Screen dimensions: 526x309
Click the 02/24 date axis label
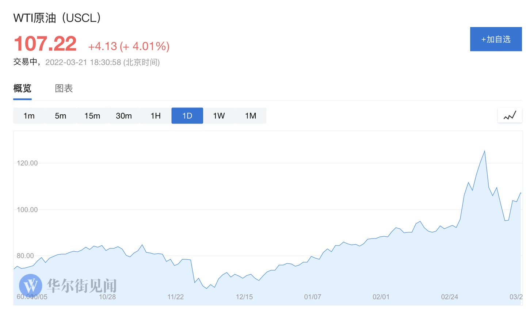click(449, 297)
